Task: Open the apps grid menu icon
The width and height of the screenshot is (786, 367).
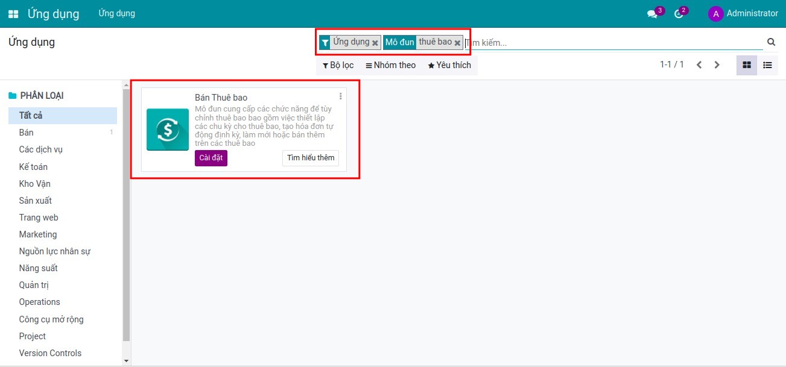Action: pos(13,14)
